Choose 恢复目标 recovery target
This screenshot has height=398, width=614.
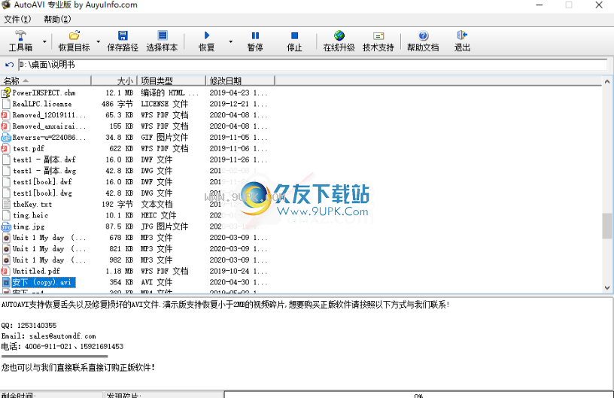pos(74,41)
